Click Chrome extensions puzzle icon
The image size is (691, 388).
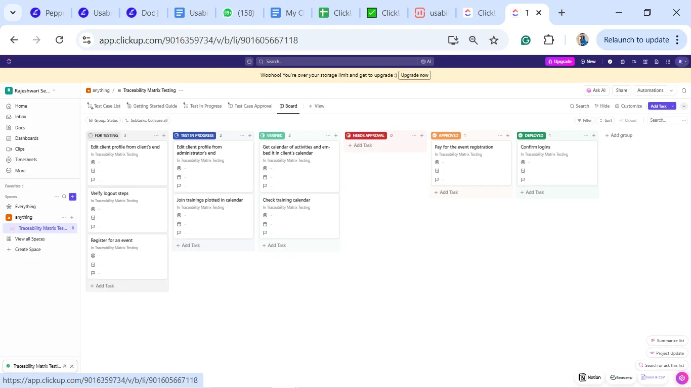[x=549, y=40]
